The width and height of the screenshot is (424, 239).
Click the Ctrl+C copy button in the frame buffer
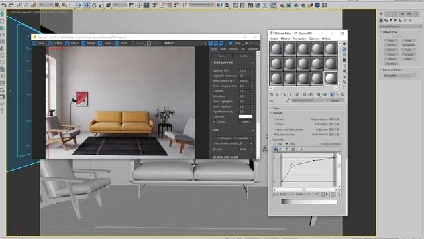(x=72, y=43)
